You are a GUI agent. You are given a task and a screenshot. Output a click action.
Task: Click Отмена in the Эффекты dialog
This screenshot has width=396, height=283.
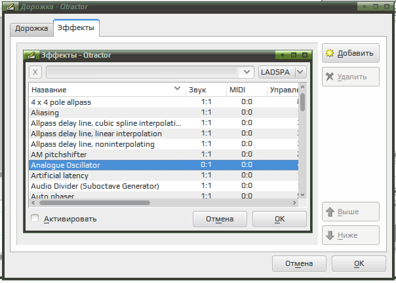(x=220, y=219)
